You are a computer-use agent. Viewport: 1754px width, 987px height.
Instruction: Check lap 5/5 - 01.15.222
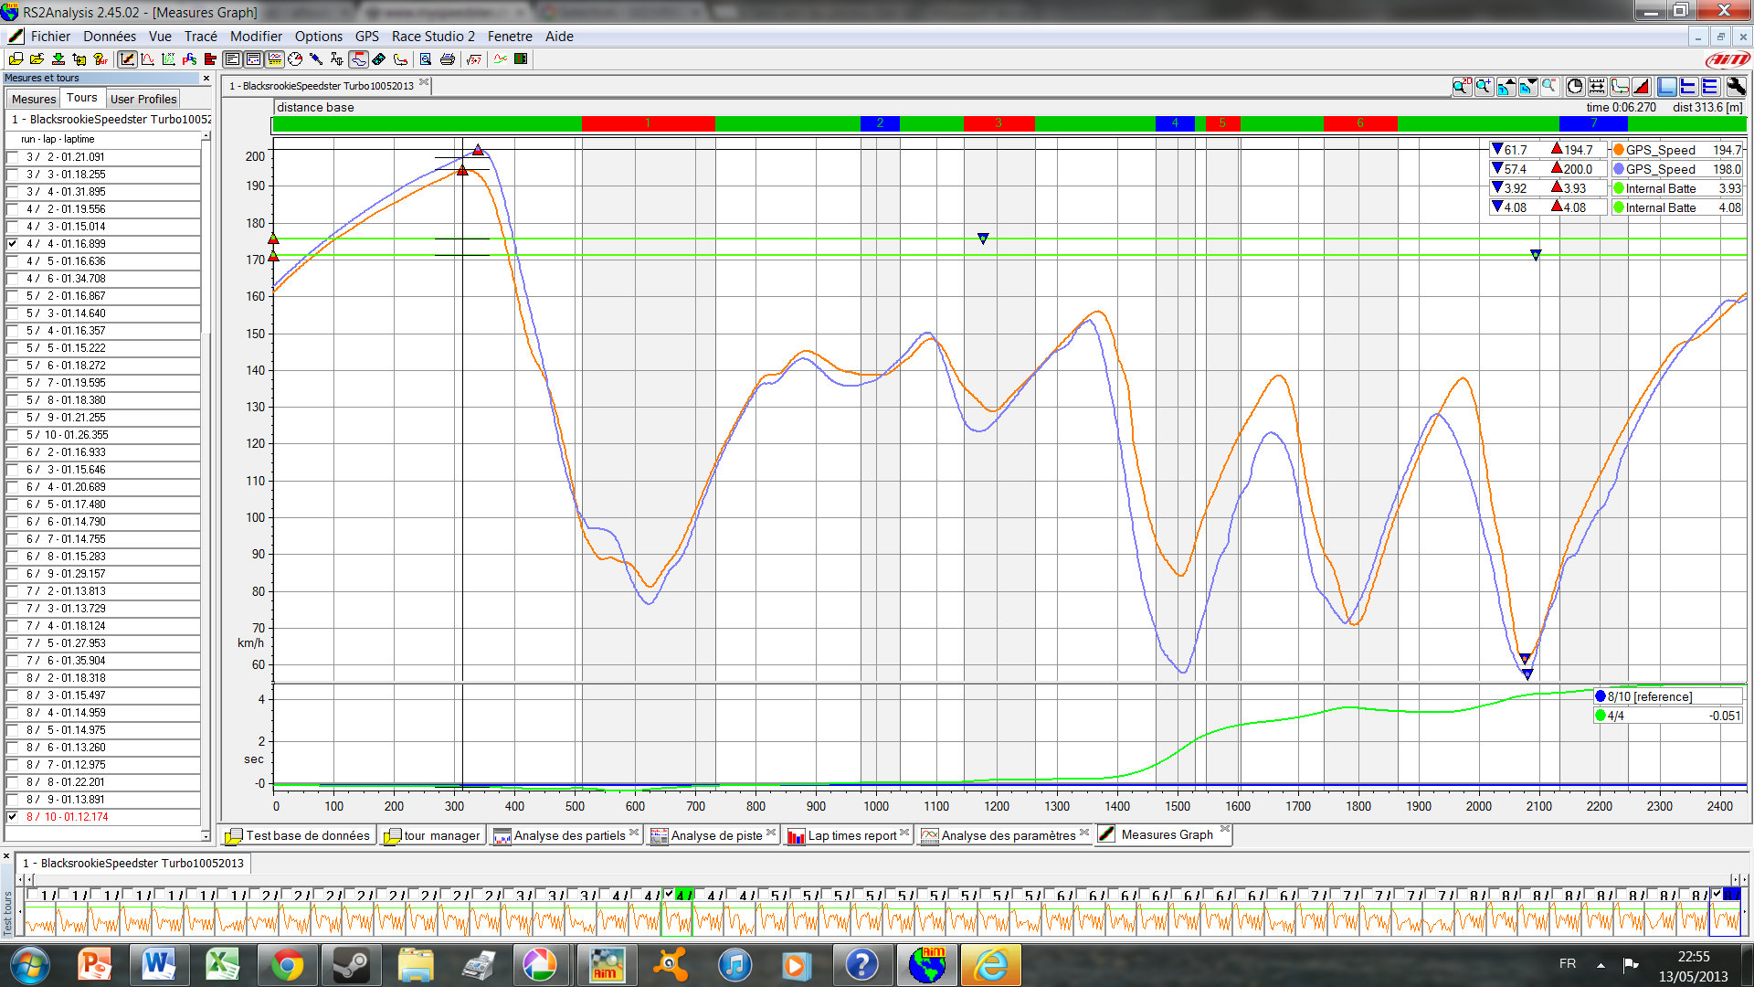(x=13, y=348)
